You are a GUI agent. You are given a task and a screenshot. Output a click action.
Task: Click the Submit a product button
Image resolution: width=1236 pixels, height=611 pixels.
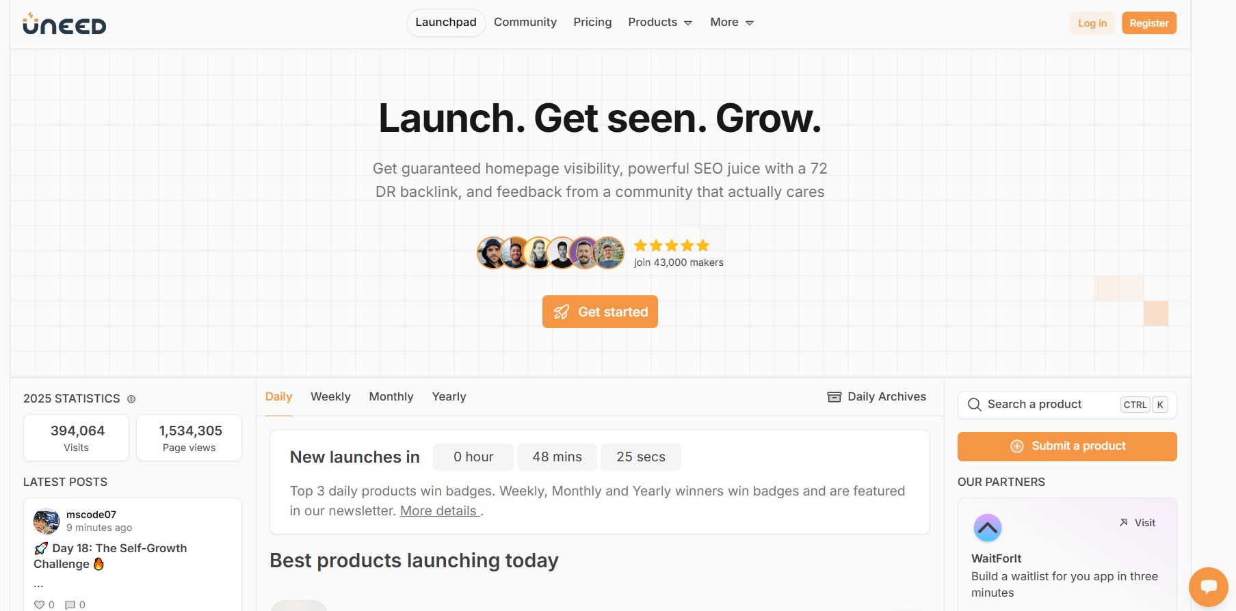click(x=1066, y=446)
